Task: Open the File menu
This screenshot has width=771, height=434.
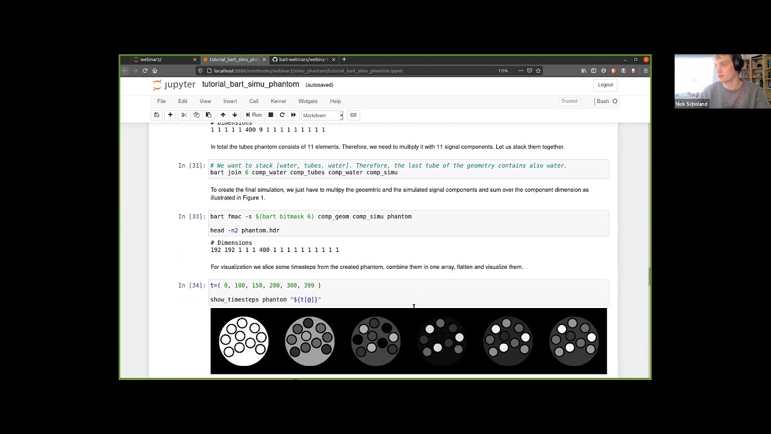Action: pos(161,101)
